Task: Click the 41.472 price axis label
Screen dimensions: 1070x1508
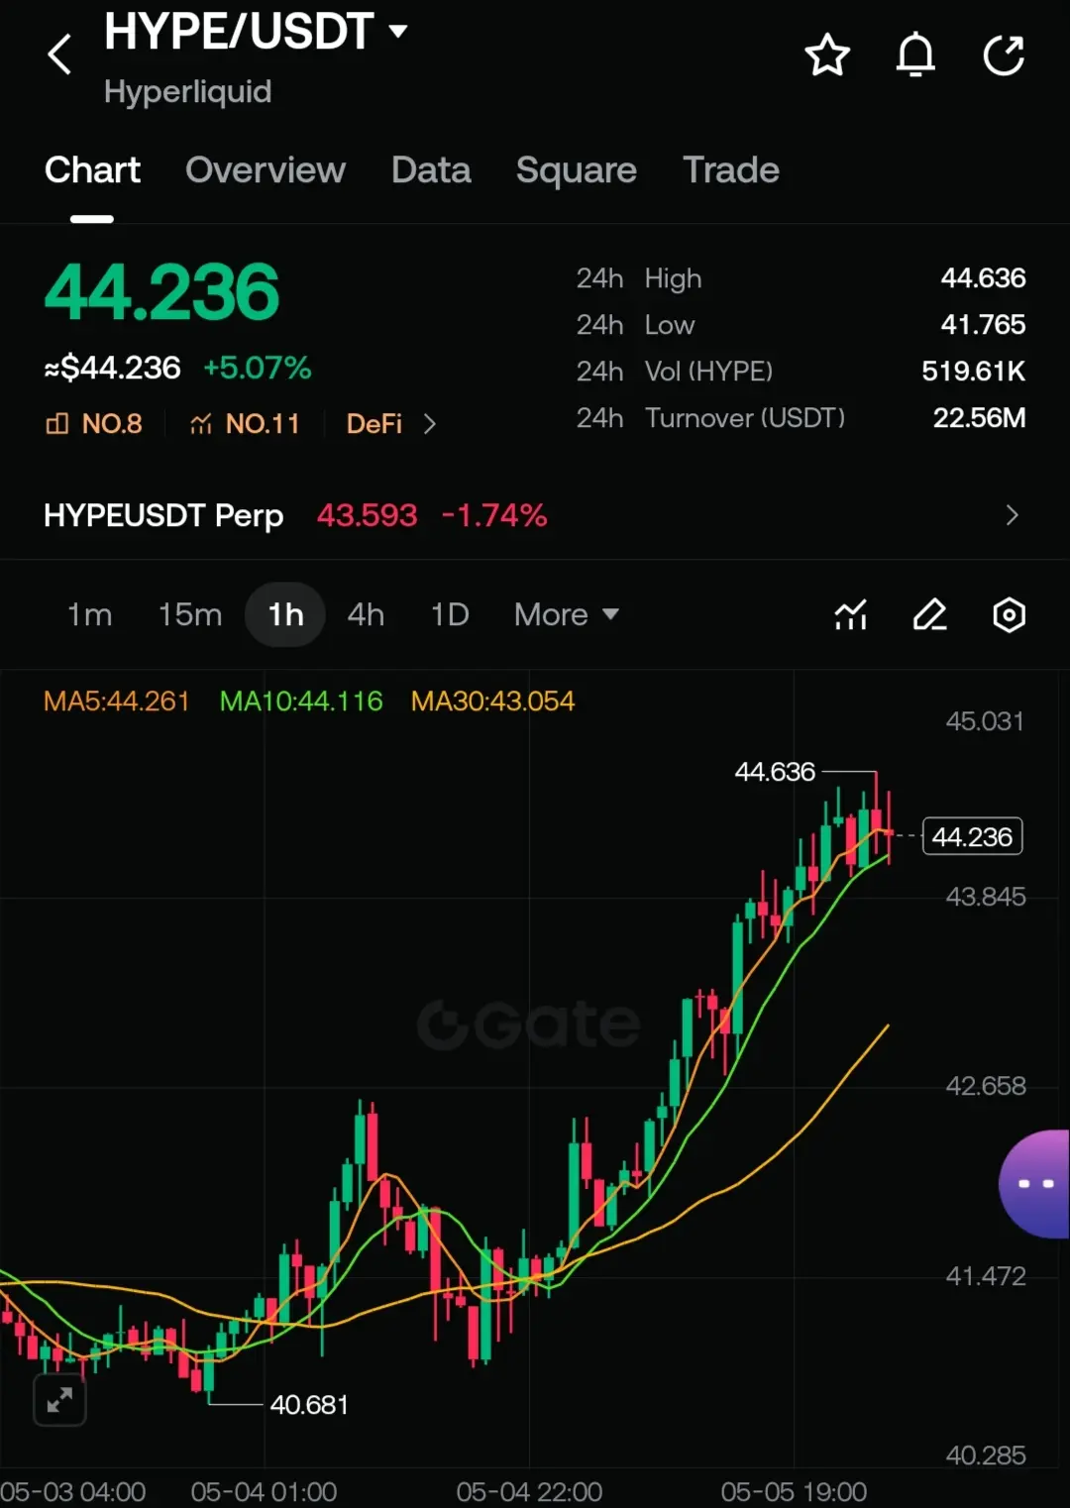Action: 986,1276
